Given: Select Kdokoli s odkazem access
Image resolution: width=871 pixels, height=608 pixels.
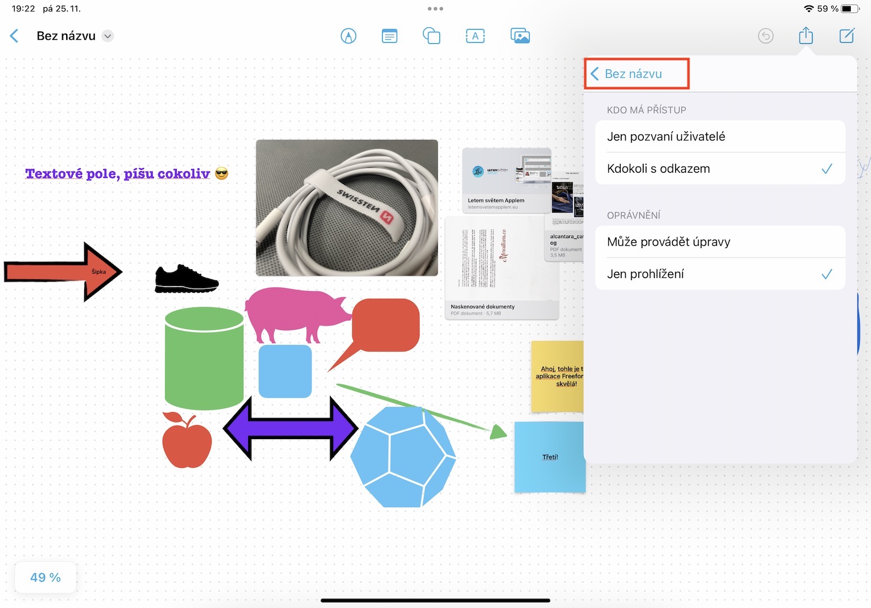Looking at the screenshot, I should coord(720,168).
